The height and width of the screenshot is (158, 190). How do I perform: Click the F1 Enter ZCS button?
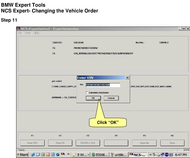[x=33, y=143]
